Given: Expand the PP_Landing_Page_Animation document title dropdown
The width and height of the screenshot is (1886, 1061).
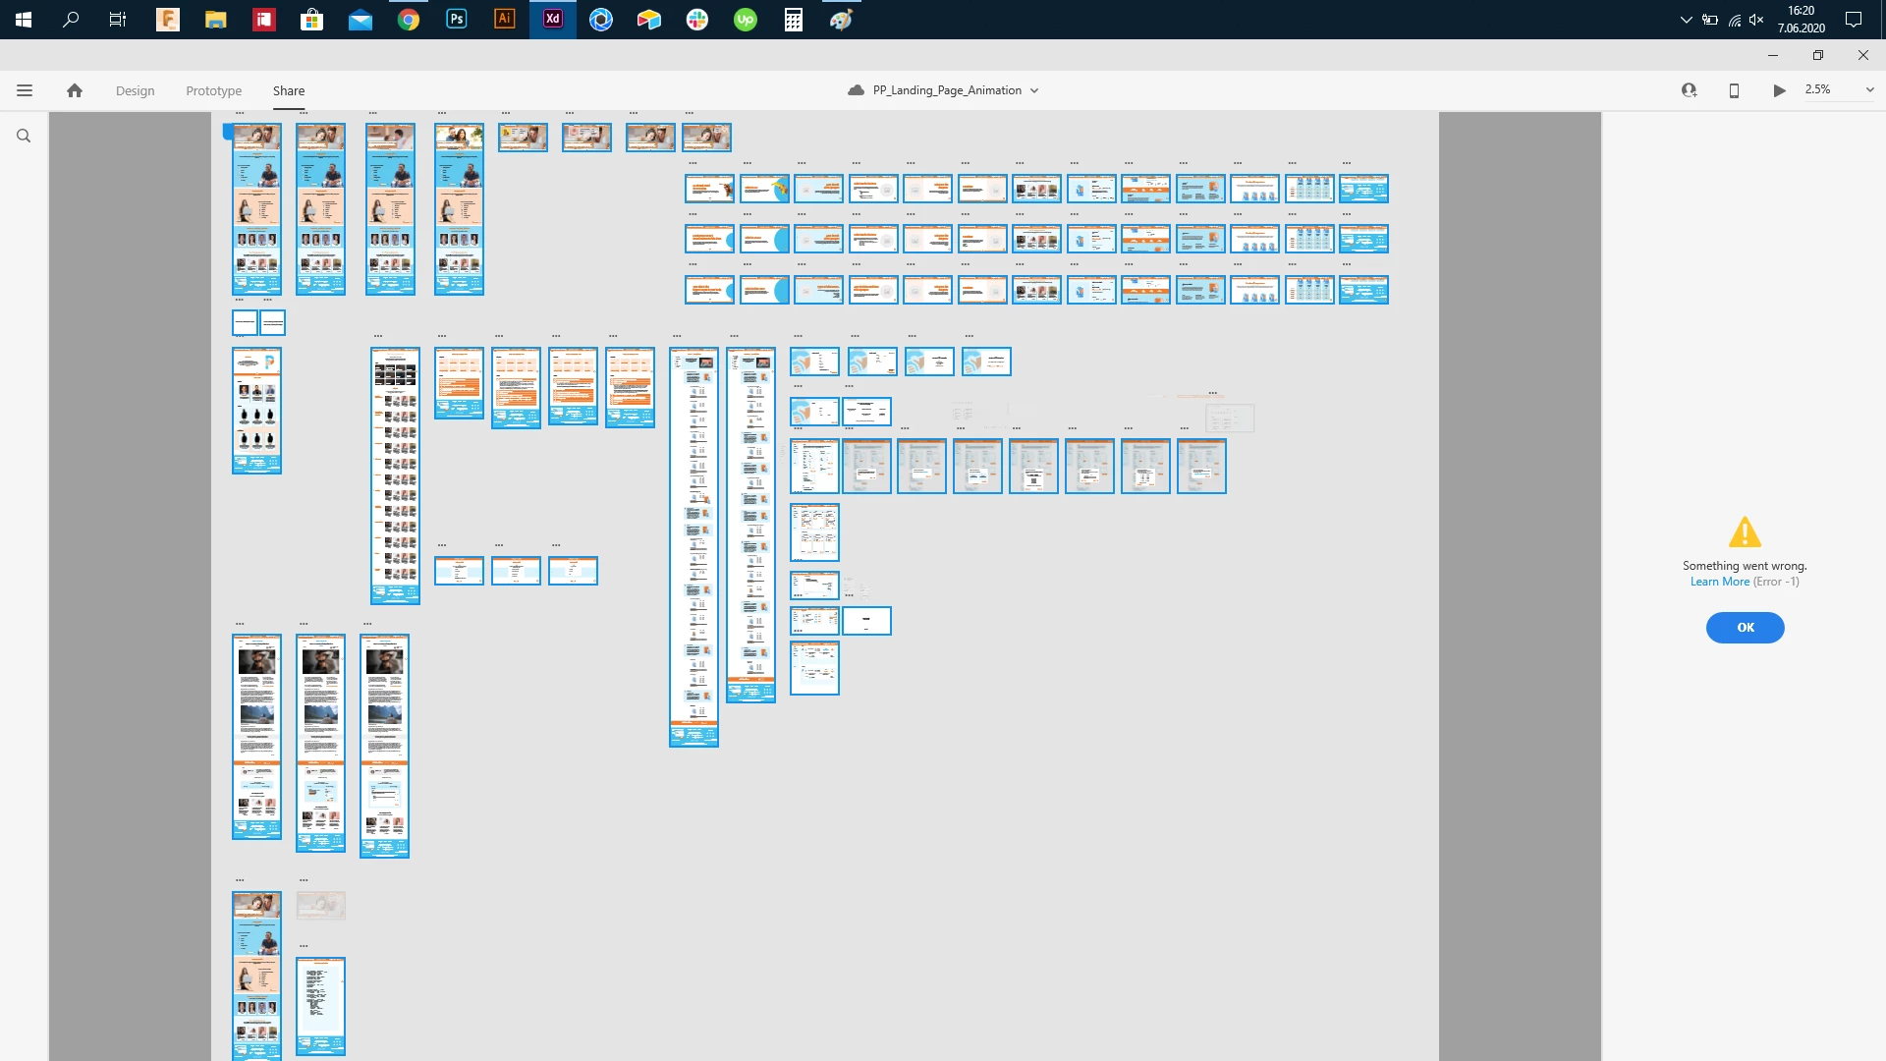Looking at the screenshot, I should point(1034,90).
